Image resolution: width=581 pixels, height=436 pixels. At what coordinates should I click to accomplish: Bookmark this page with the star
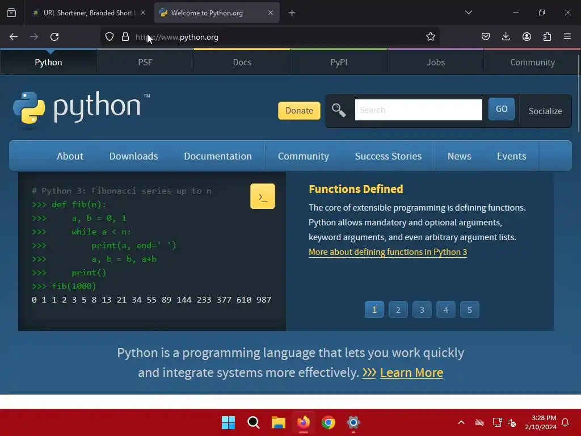[430, 37]
